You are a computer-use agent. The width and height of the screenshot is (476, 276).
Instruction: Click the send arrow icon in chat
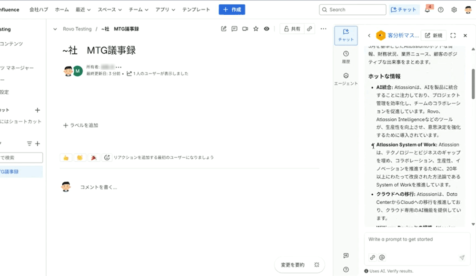click(462, 257)
